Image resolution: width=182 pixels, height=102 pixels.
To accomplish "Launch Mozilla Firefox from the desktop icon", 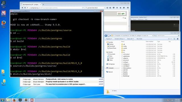I will [3, 24].
